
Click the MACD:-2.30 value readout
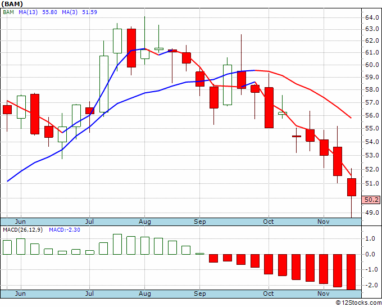[65, 230]
